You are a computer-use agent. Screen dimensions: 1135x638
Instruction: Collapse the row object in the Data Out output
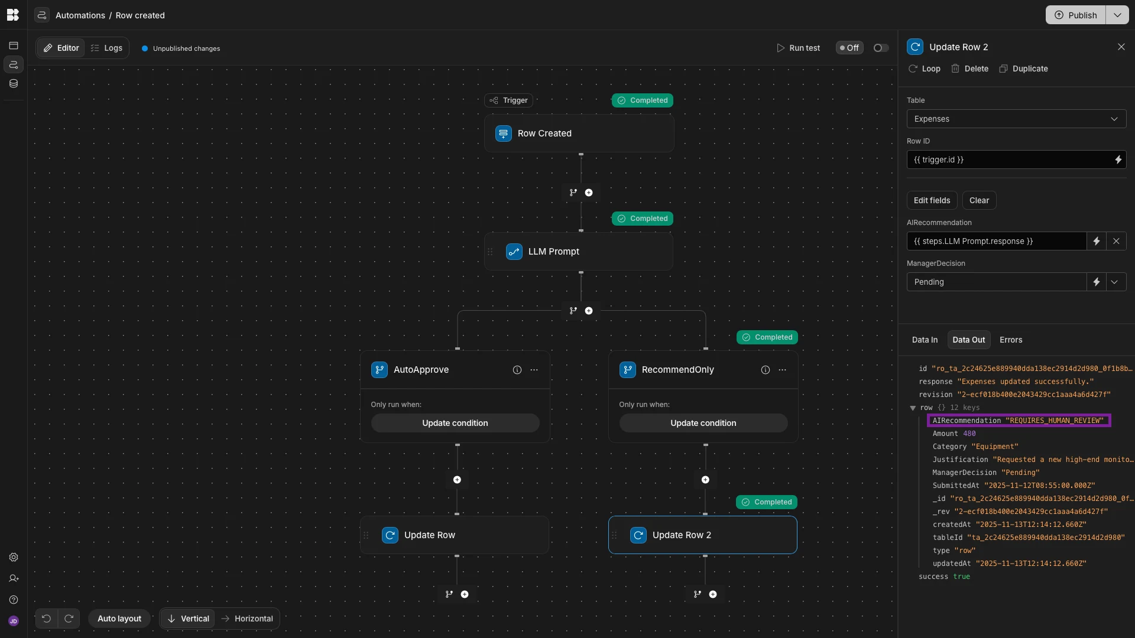coord(913,408)
